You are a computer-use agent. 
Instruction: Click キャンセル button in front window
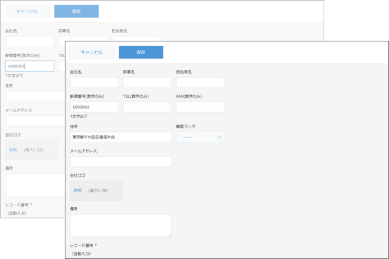click(x=92, y=52)
